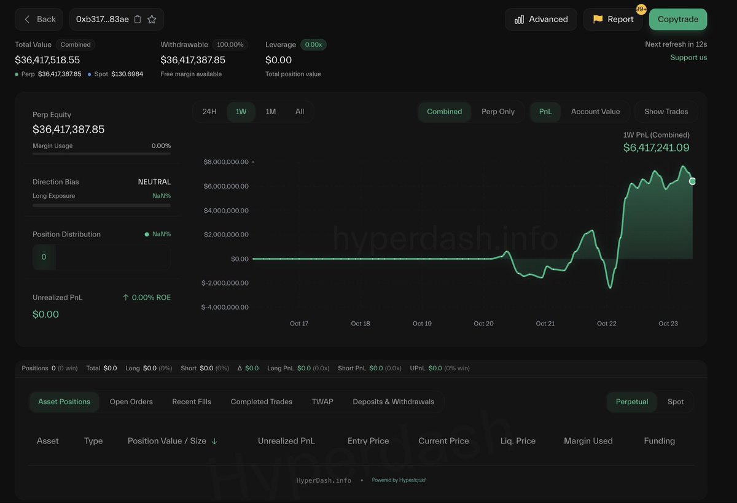Switch to the Completed Trades tab

261,401
